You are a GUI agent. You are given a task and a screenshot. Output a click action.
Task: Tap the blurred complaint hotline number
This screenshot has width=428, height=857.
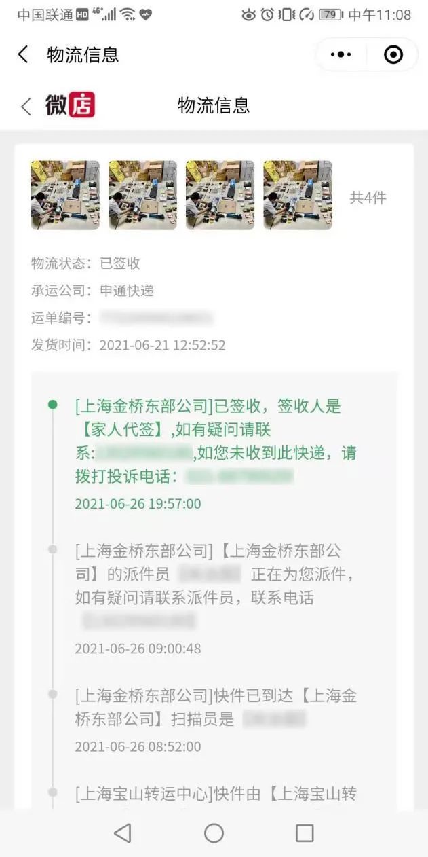[x=239, y=477]
